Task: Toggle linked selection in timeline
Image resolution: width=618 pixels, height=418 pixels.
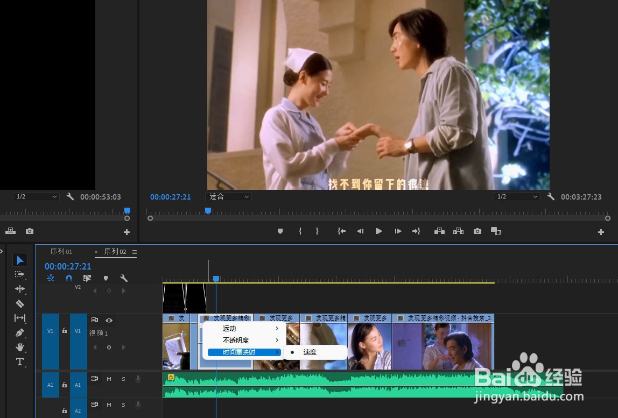Action: [87, 278]
